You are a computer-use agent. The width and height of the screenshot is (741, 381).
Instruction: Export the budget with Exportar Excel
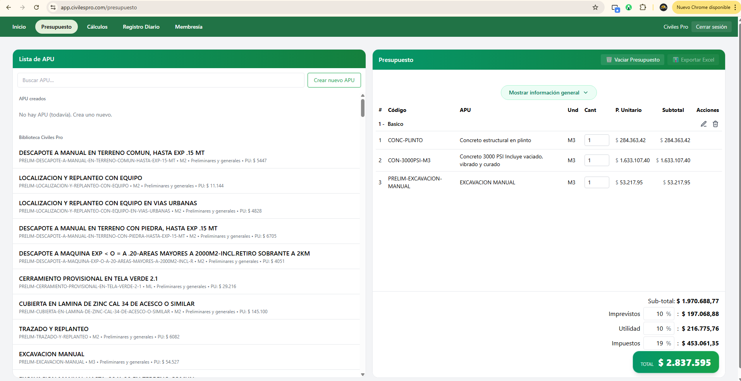693,60
